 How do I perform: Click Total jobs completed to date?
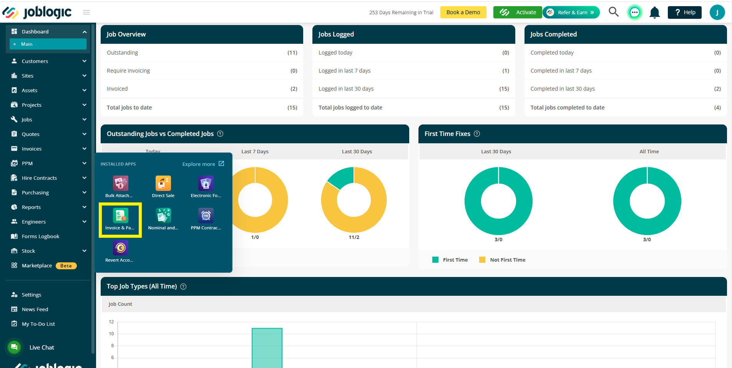coord(626,108)
